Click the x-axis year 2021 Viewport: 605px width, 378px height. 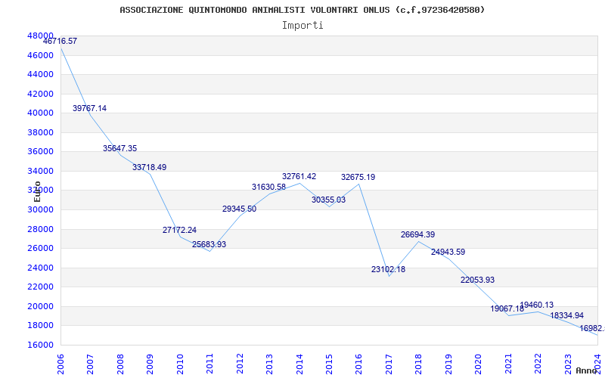coord(508,364)
